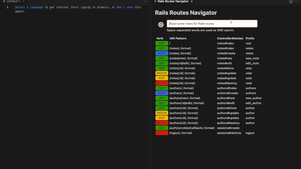Click 'notes#index' in the root row
The height and width of the screenshot is (169, 301).
(x=225, y=43)
